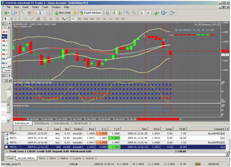Select the trendline tool
Screen dimensions: 231x167
[x=32, y=19]
